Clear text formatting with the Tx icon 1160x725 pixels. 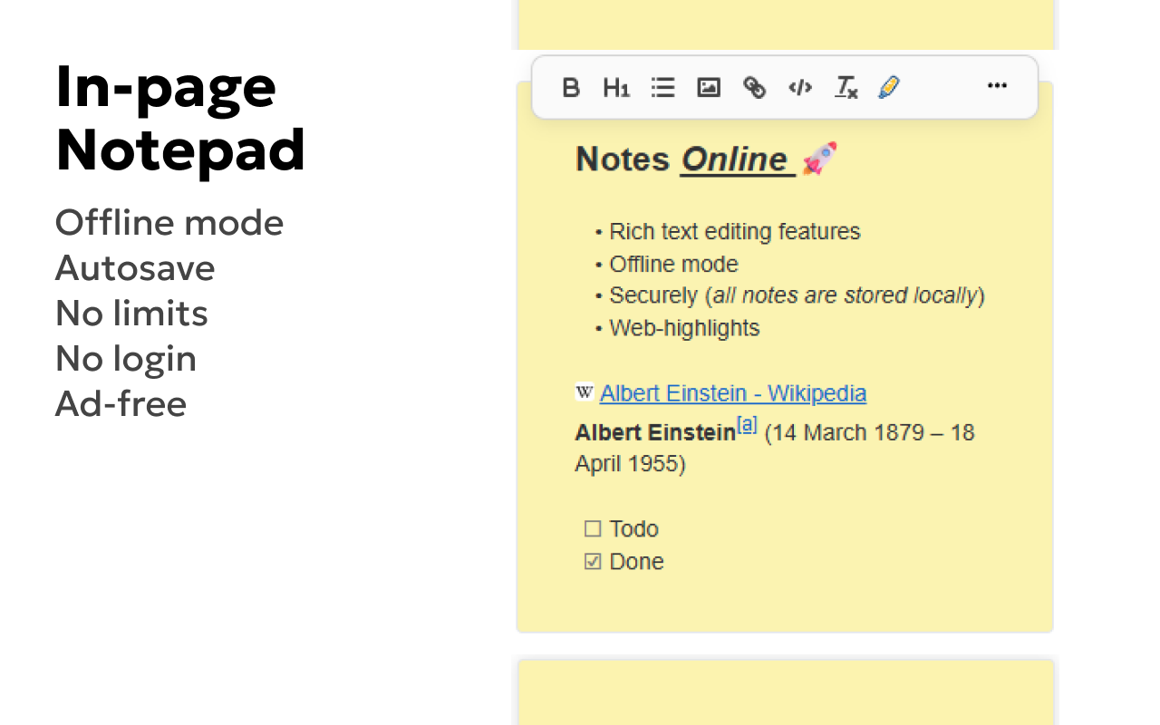[846, 87]
